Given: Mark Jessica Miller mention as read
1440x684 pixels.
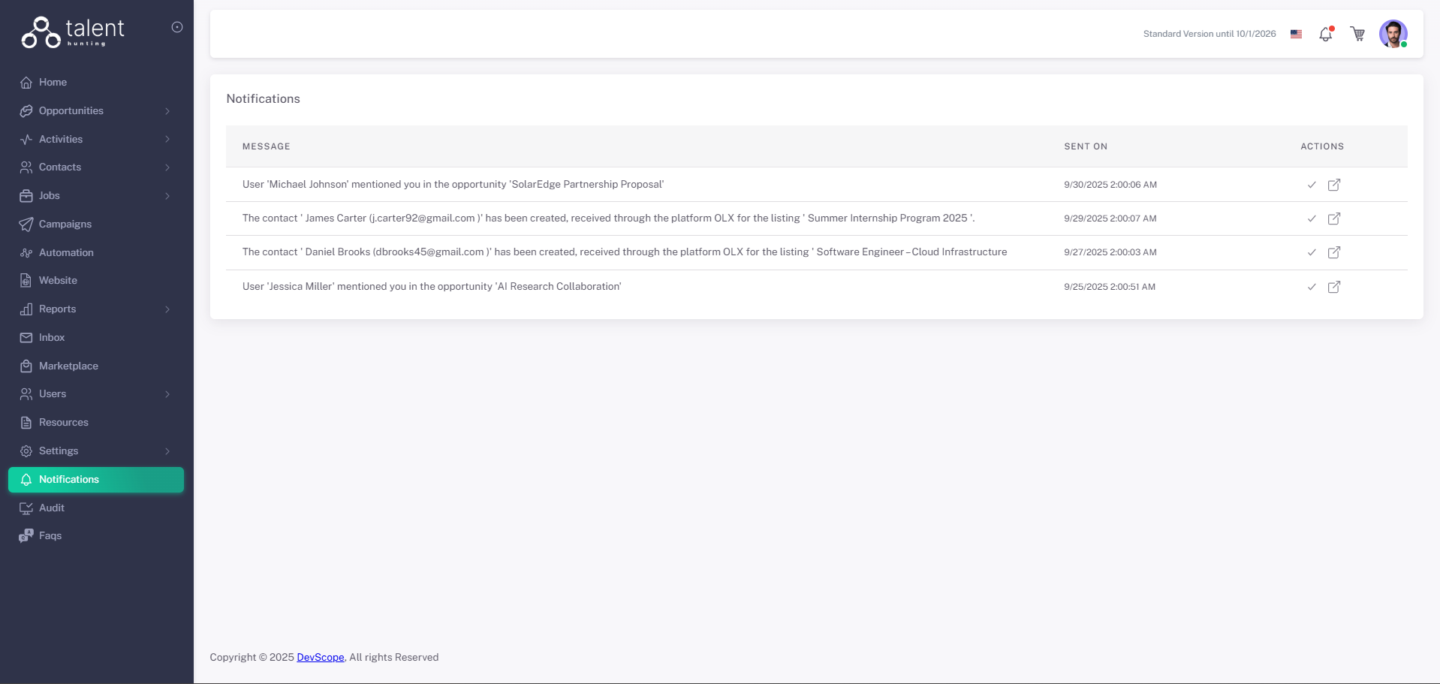Looking at the screenshot, I should point(1311,287).
